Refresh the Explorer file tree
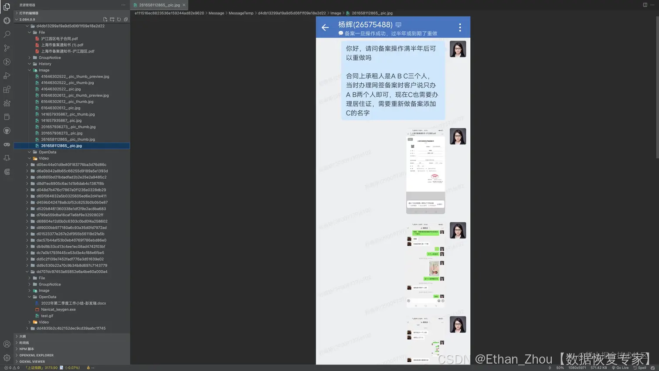 119,19
